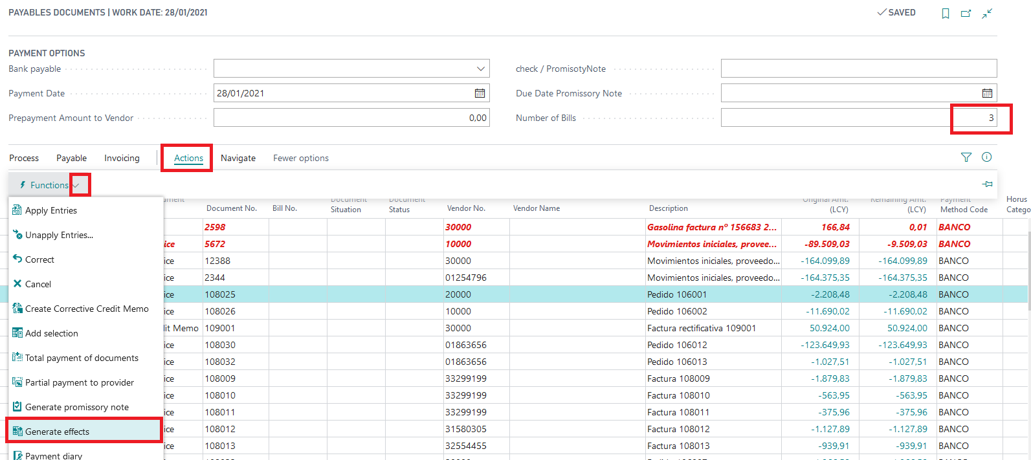Expand the Bank payable dropdown

pyautogui.click(x=481, y=69)
